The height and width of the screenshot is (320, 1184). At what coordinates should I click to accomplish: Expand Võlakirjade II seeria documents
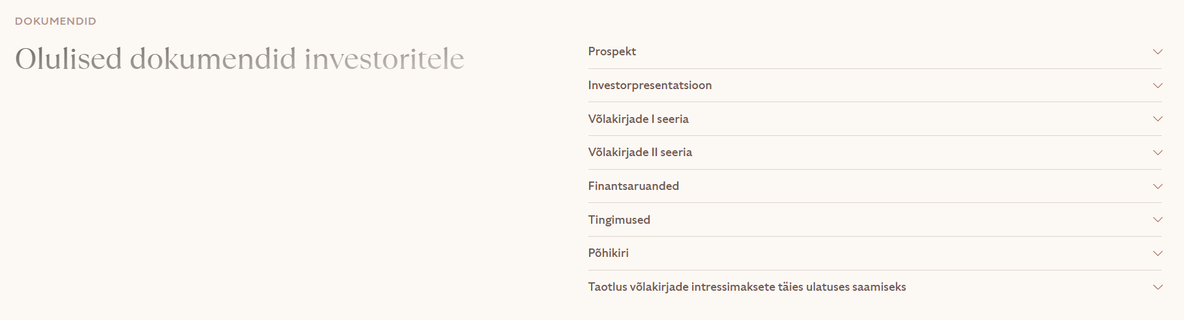point(874,152)
